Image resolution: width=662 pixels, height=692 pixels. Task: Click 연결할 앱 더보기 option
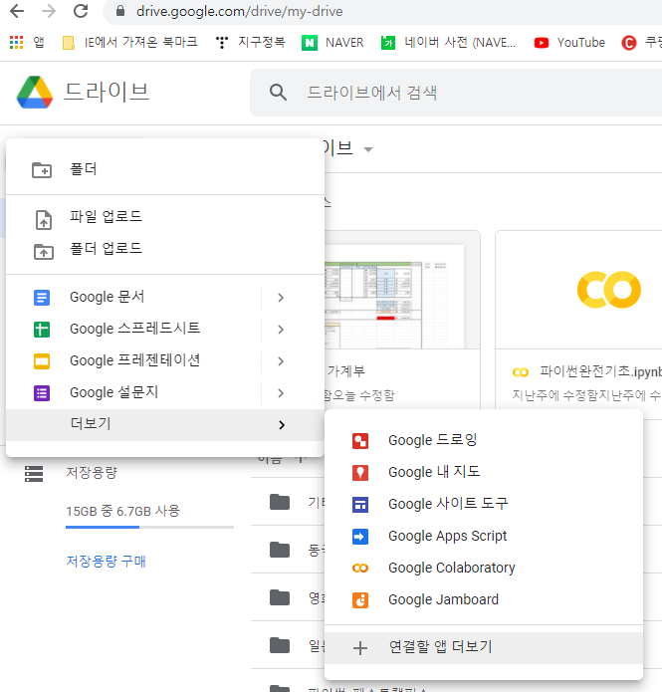pyautogui.click(x=484, y=648)
